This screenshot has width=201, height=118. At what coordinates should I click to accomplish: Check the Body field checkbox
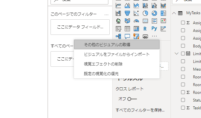183,46
